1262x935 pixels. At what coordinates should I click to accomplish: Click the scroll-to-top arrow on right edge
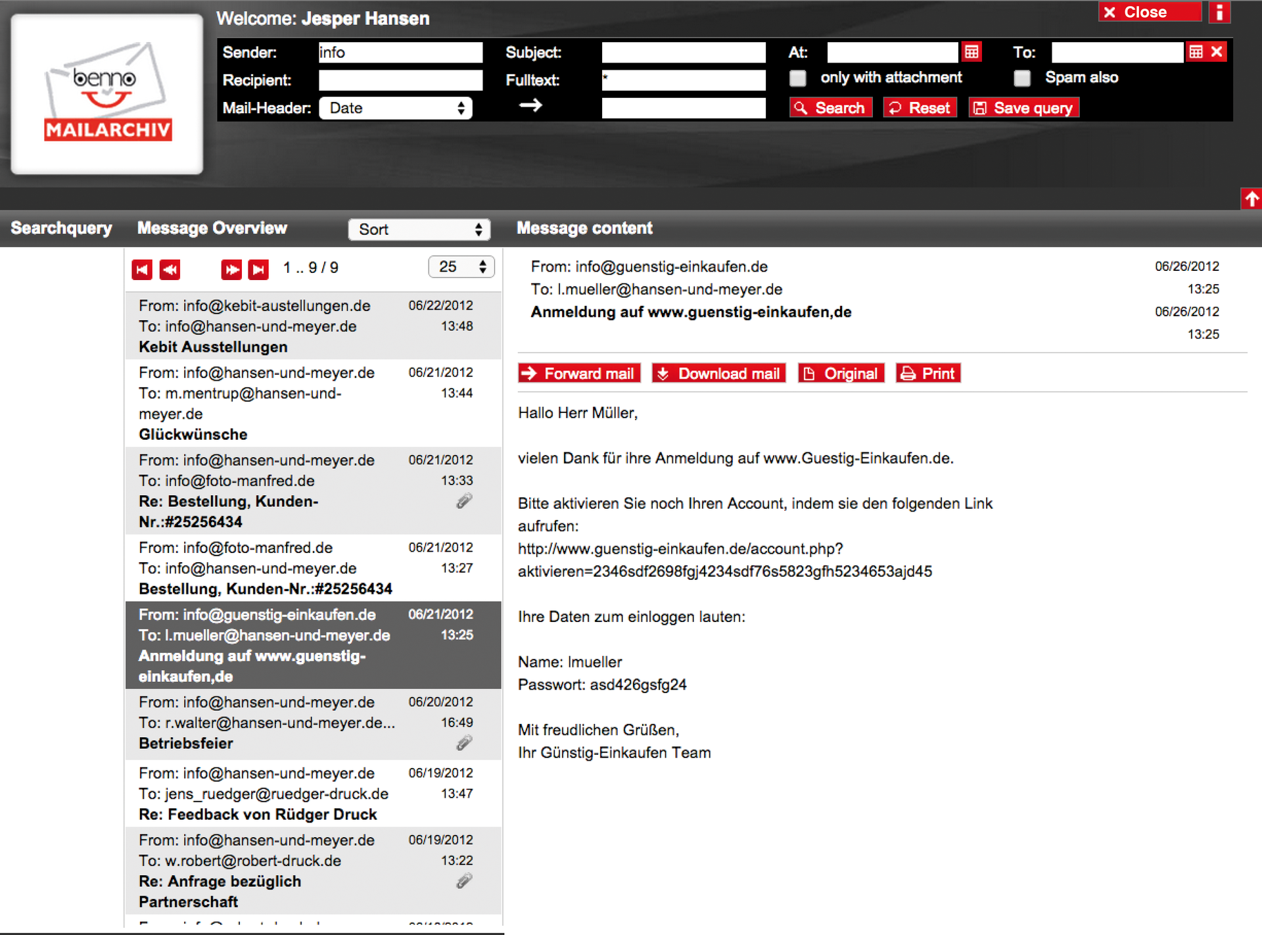tap(1251, 199)
